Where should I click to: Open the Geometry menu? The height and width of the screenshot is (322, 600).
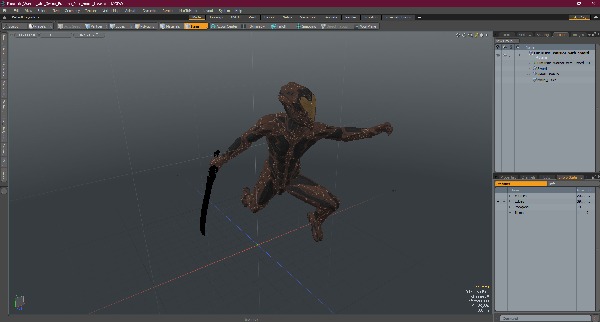72,11
